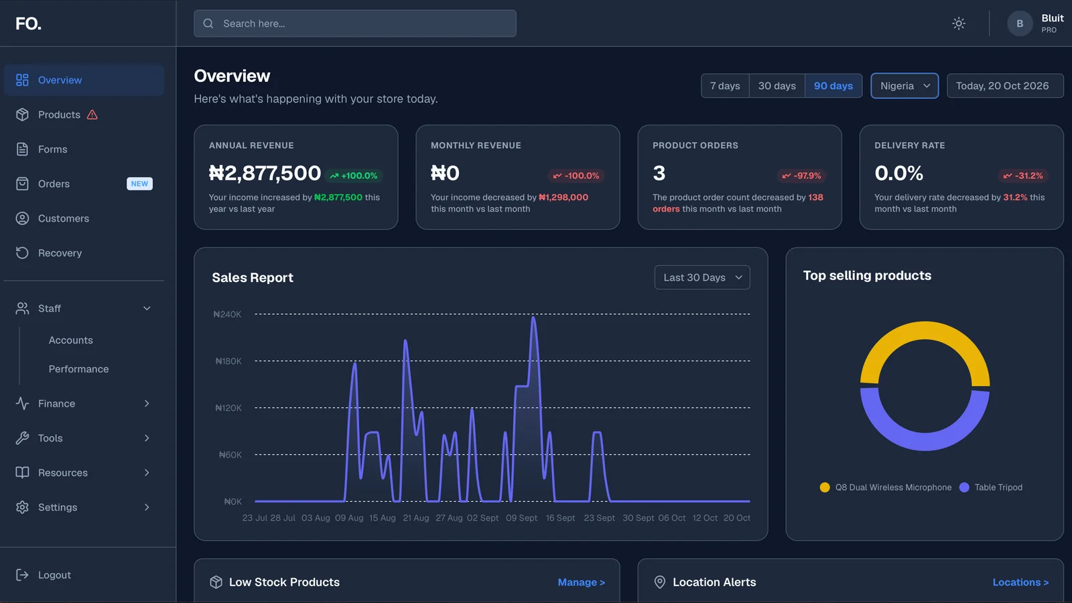Screen dimensions: 1072x603
Task: Open the Last 30 Days dropdown
Action: pos(702,277)
